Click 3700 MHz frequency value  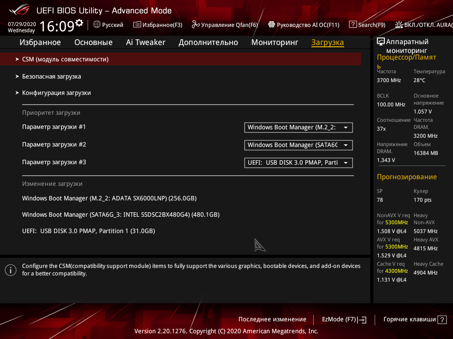click(388, 80)
